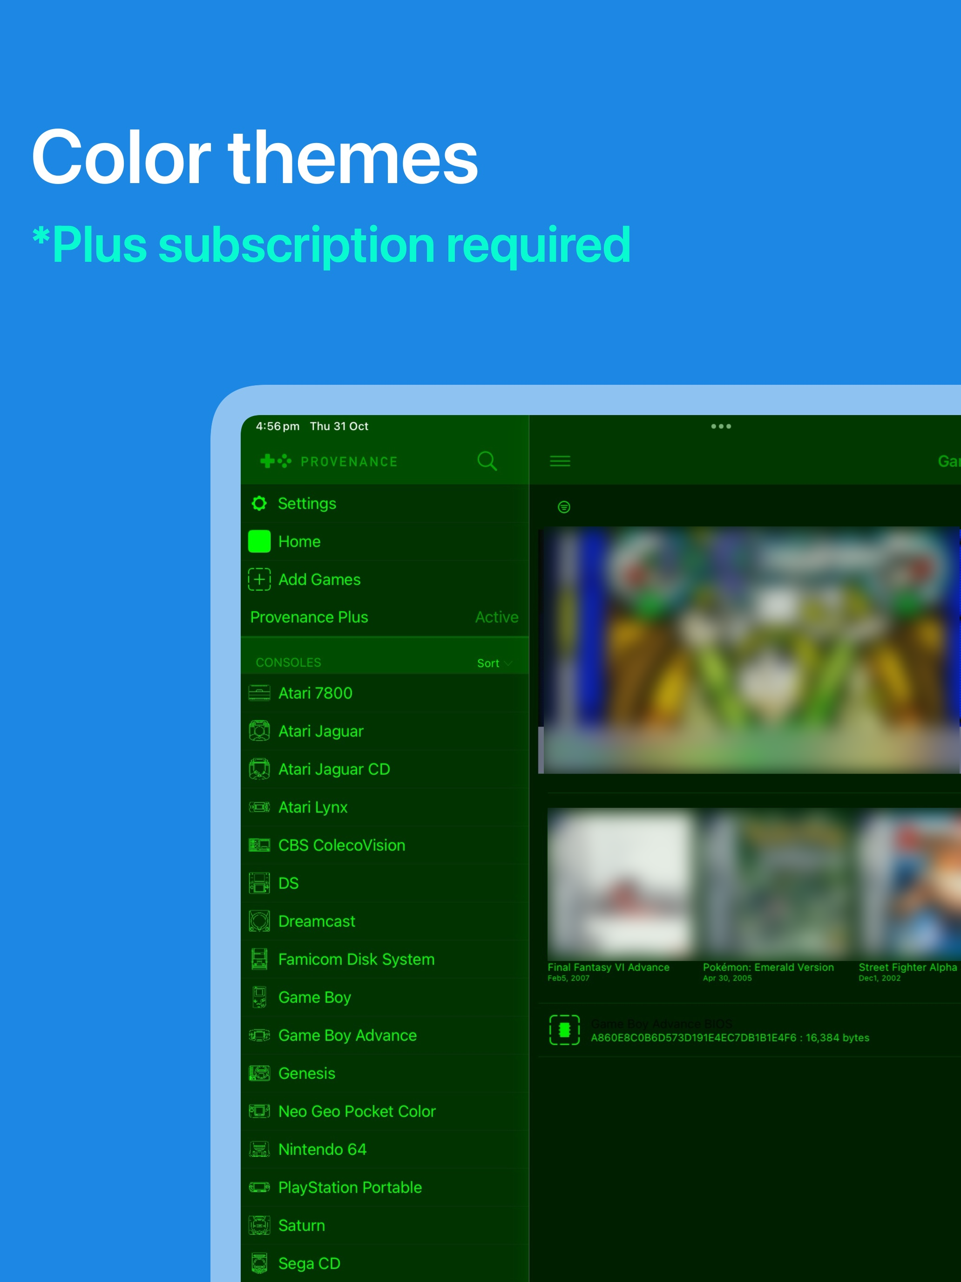The height and width of the screenshot is (1282, 961).
Task: Select the Famicom Disk System entry
Action: click(x=356, y=959)
